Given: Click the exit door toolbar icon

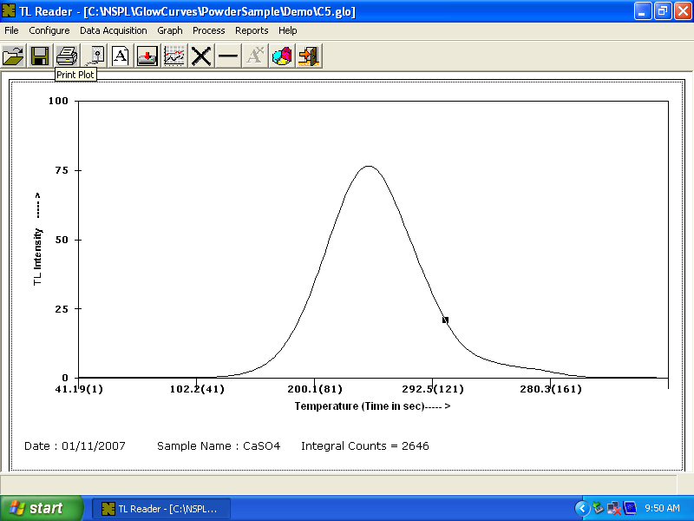Looking at the screenshot, I should [309, 56].
